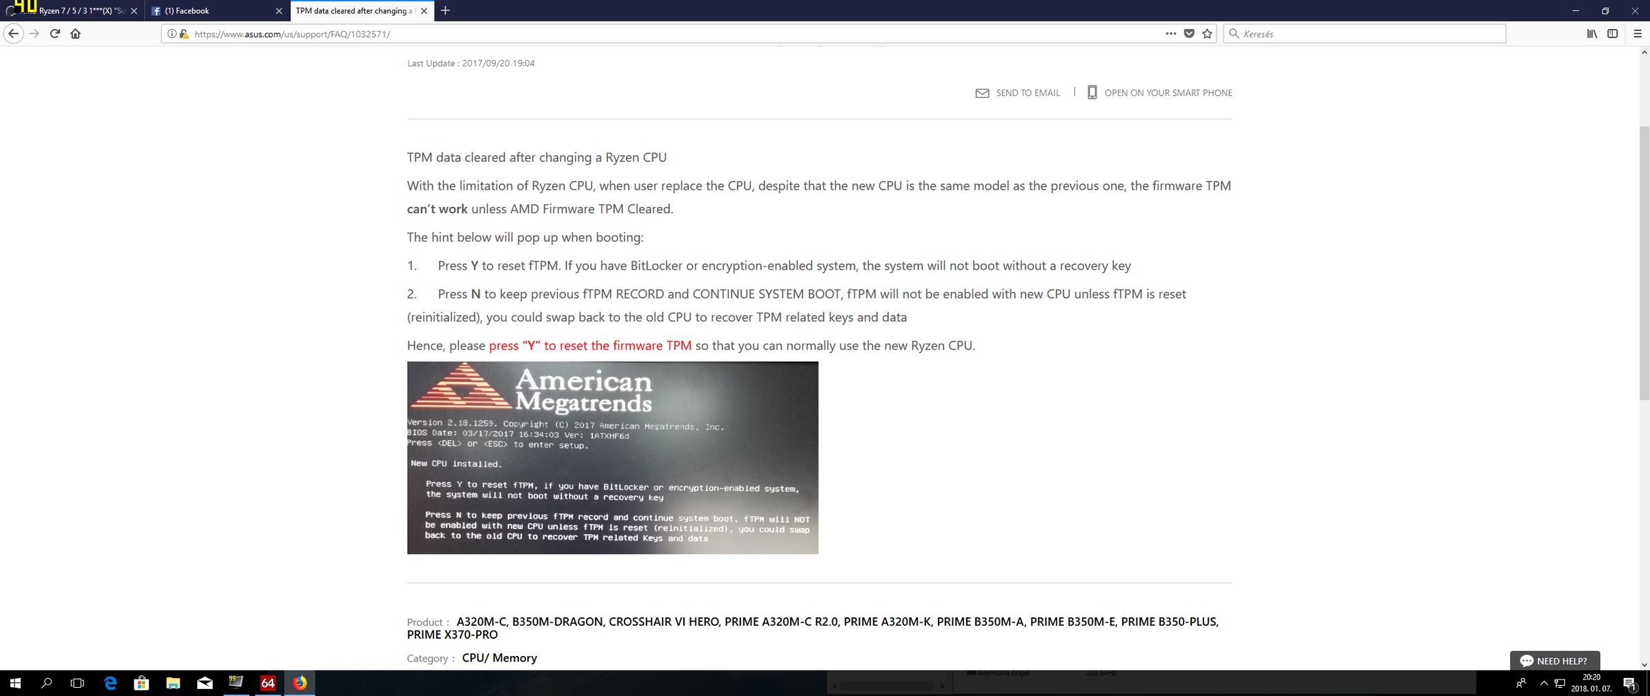
Task: Reload the current page
Action: click(55, 33)
